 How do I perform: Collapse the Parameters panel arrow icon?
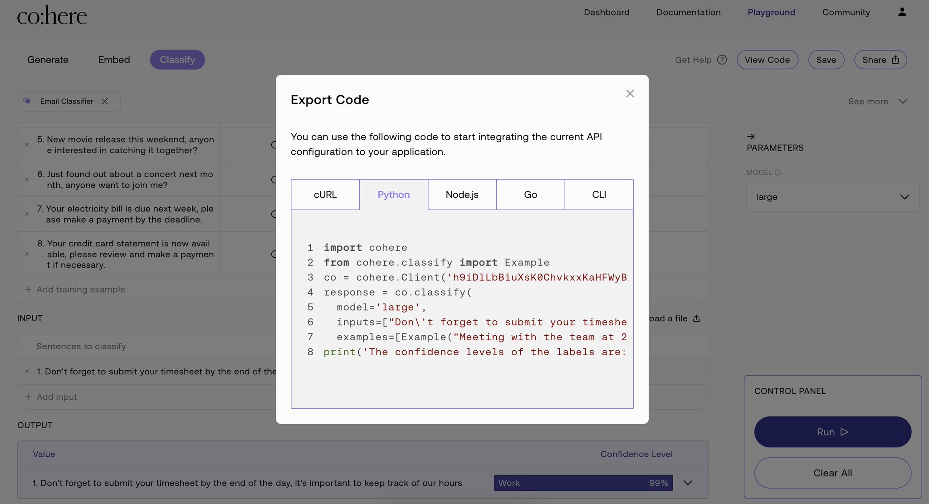point(751,137)
